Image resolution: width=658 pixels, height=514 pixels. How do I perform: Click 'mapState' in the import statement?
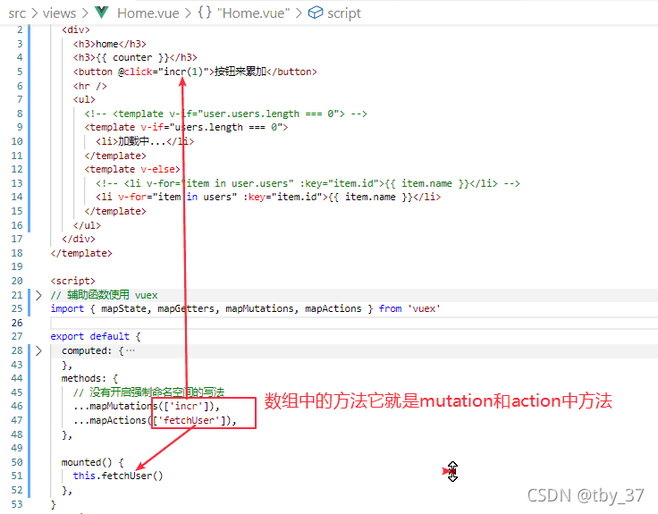point(123,308)
